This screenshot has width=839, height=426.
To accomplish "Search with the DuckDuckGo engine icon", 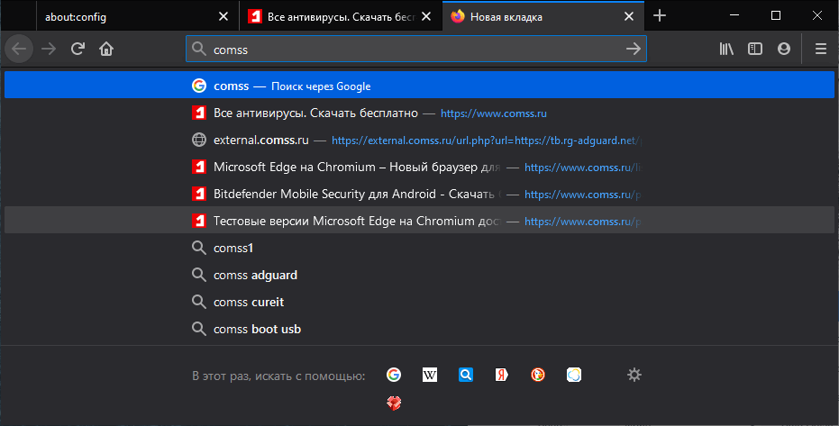I will 538,376.
